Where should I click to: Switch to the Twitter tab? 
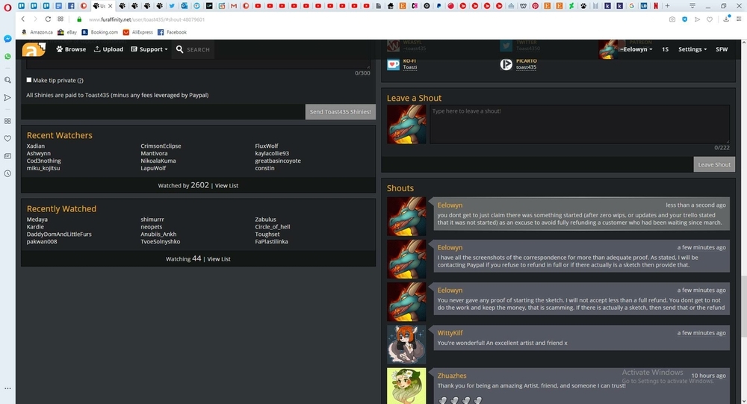pyautogui.click(x=172, y=6)
